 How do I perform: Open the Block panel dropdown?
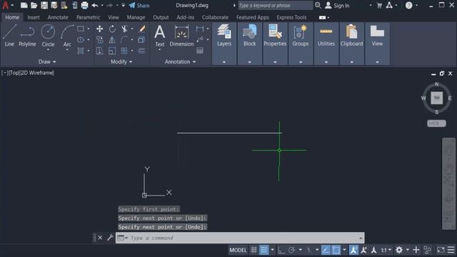(x=249, y=62)
